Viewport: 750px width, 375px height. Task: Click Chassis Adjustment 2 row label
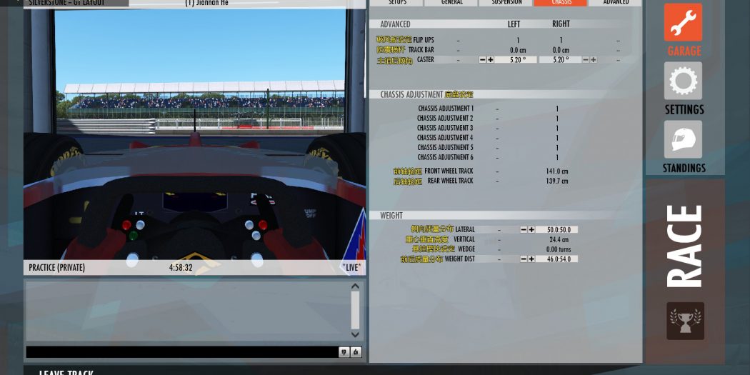[x=445, y=118]
